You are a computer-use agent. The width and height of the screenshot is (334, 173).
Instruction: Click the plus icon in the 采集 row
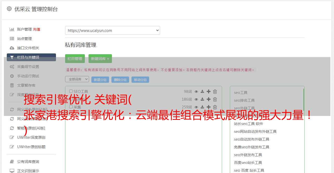(209, 107)
